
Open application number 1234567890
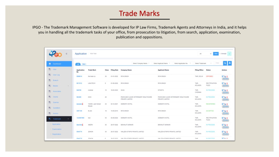click(x=80, y=118)
